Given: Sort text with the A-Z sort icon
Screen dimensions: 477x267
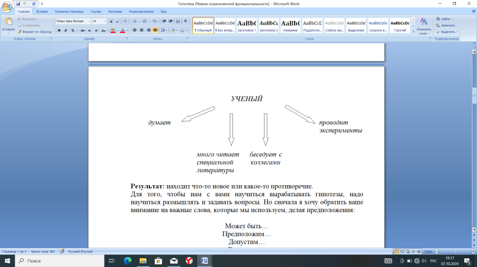Looking at the screenshot, I should (x=178, y=21).
